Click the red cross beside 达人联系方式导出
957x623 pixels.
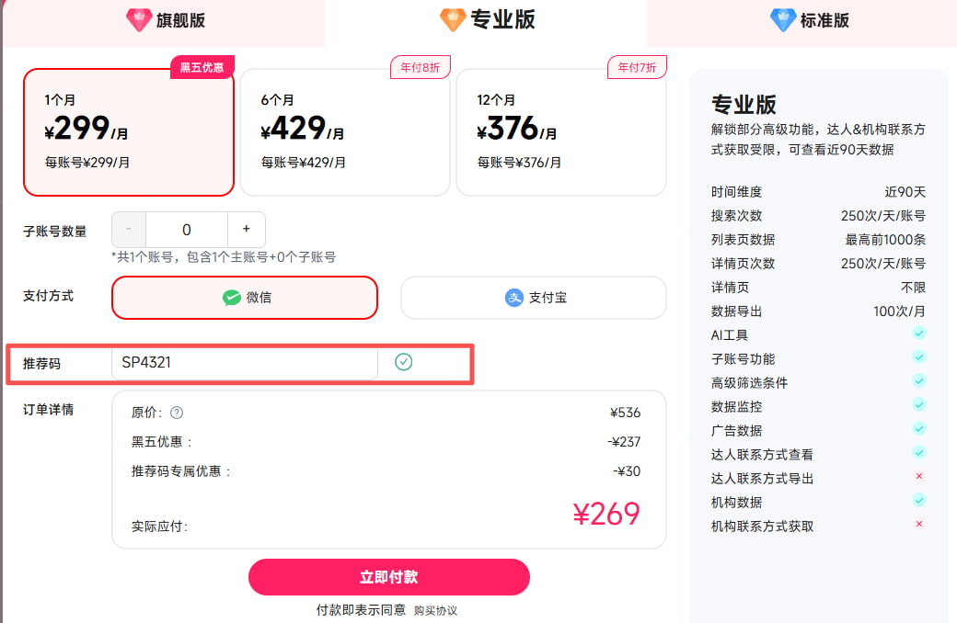coord(918,477)
